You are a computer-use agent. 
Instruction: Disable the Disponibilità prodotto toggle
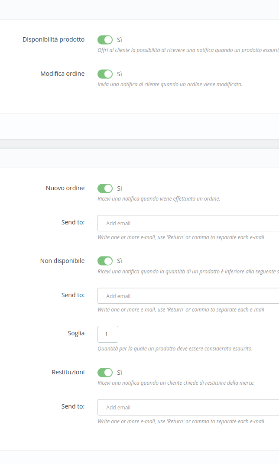point(105,39)
